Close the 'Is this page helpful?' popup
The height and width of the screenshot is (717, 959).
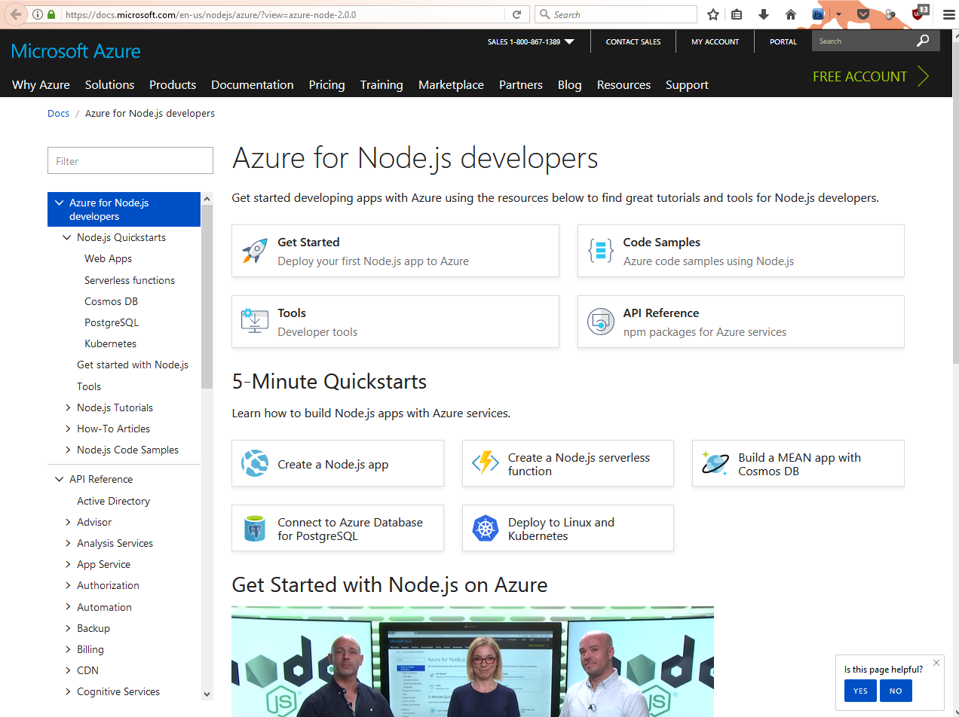pyautogui.click(x=936, y=663)
